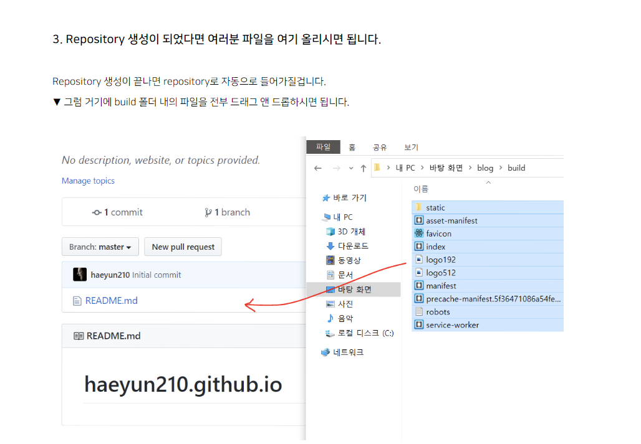The width and height of the screenshot is (641, 444).
Task: Select 내 PC in the address breadcrumb
Action: tap(405, 168)
